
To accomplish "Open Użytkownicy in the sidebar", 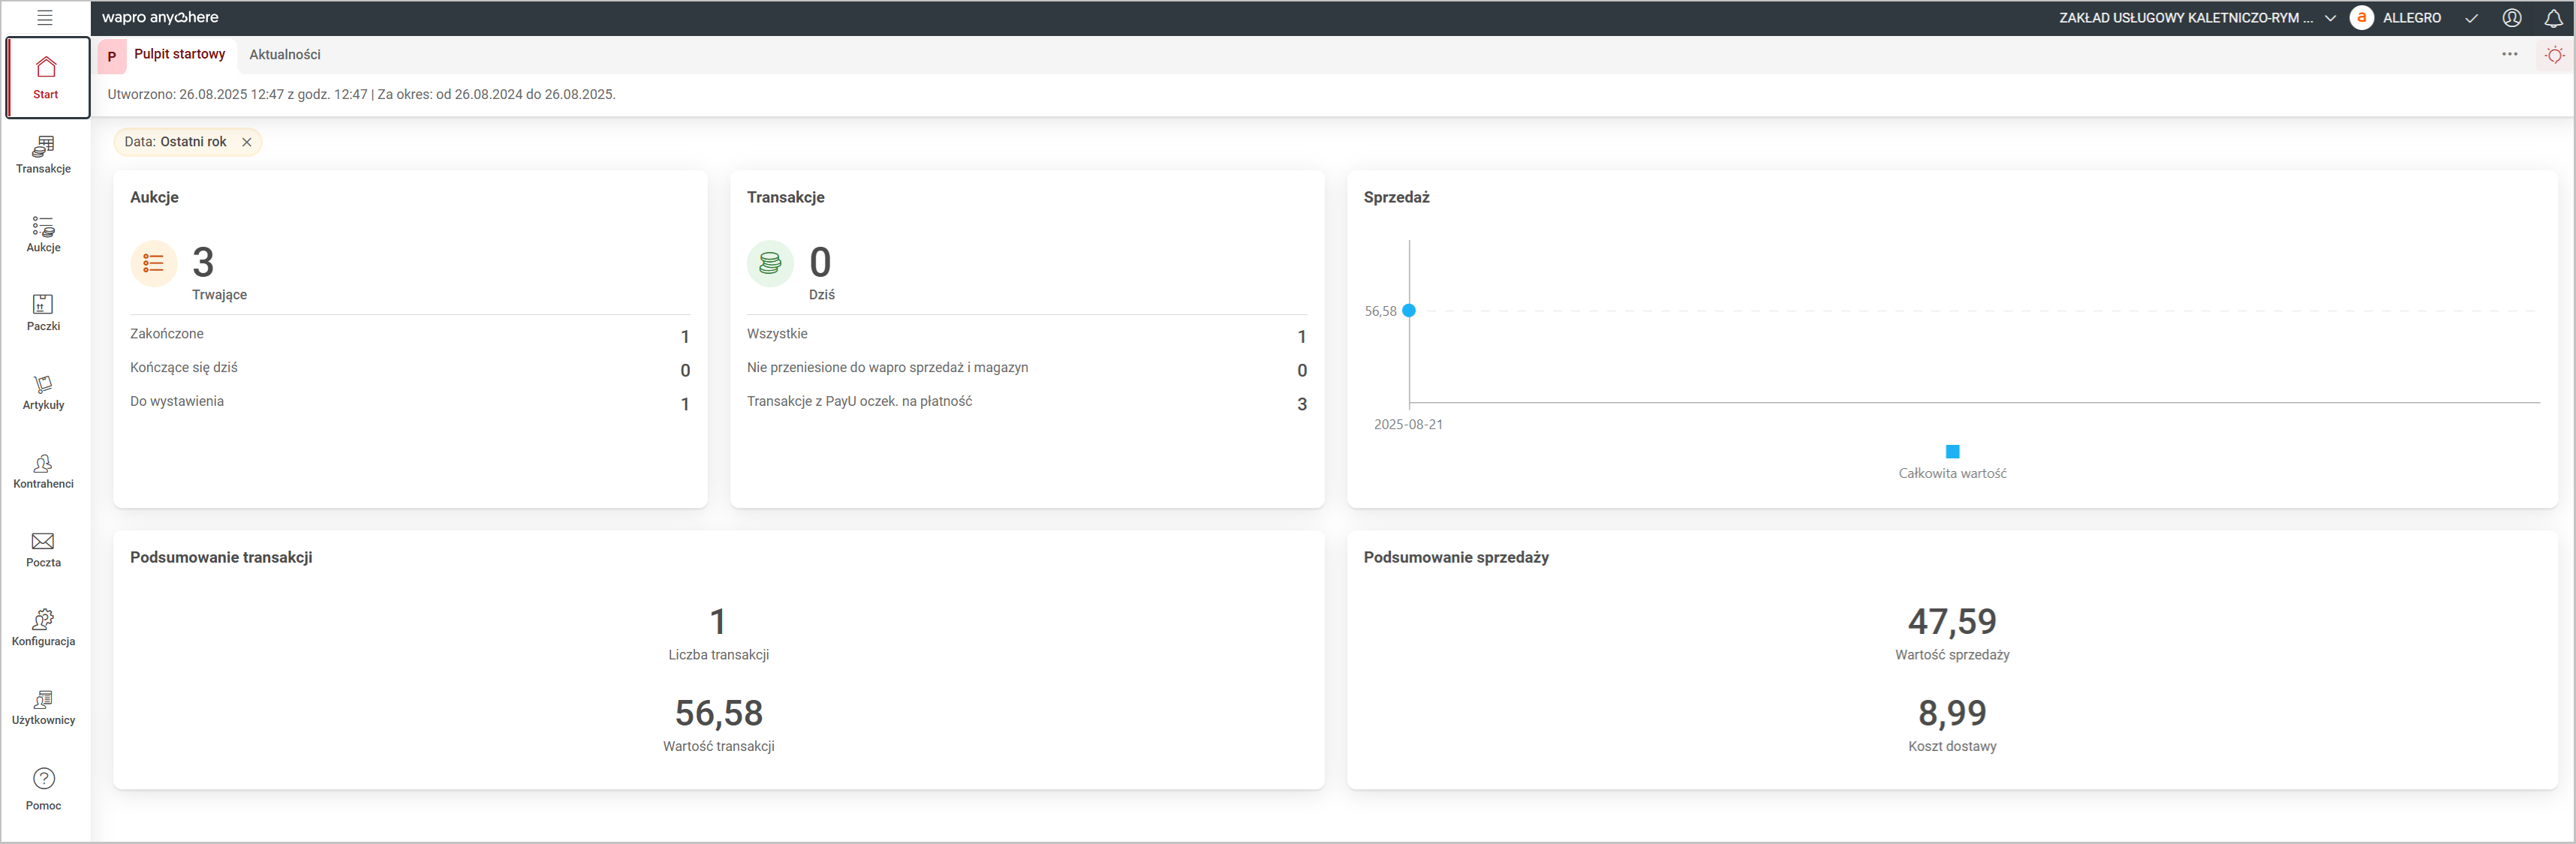I will [x=43, y=706].
